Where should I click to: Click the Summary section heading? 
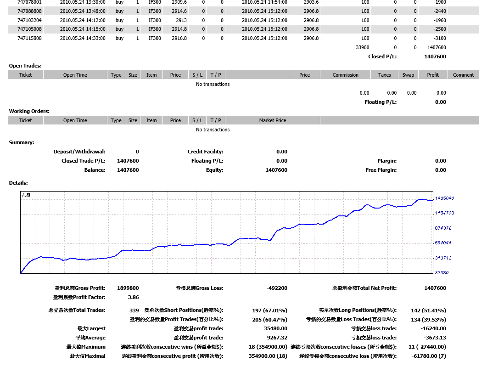(22, 142)
